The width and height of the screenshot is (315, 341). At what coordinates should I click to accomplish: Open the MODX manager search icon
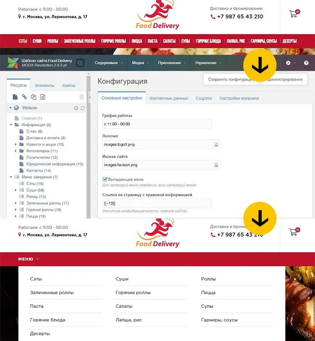tap(80, 63)
